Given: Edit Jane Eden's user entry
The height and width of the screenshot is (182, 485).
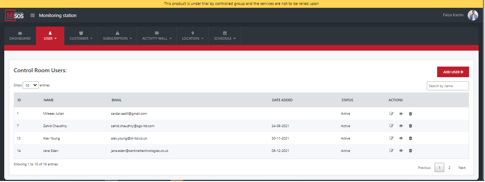Looking at the screenshot, I should tap(391, 150).
